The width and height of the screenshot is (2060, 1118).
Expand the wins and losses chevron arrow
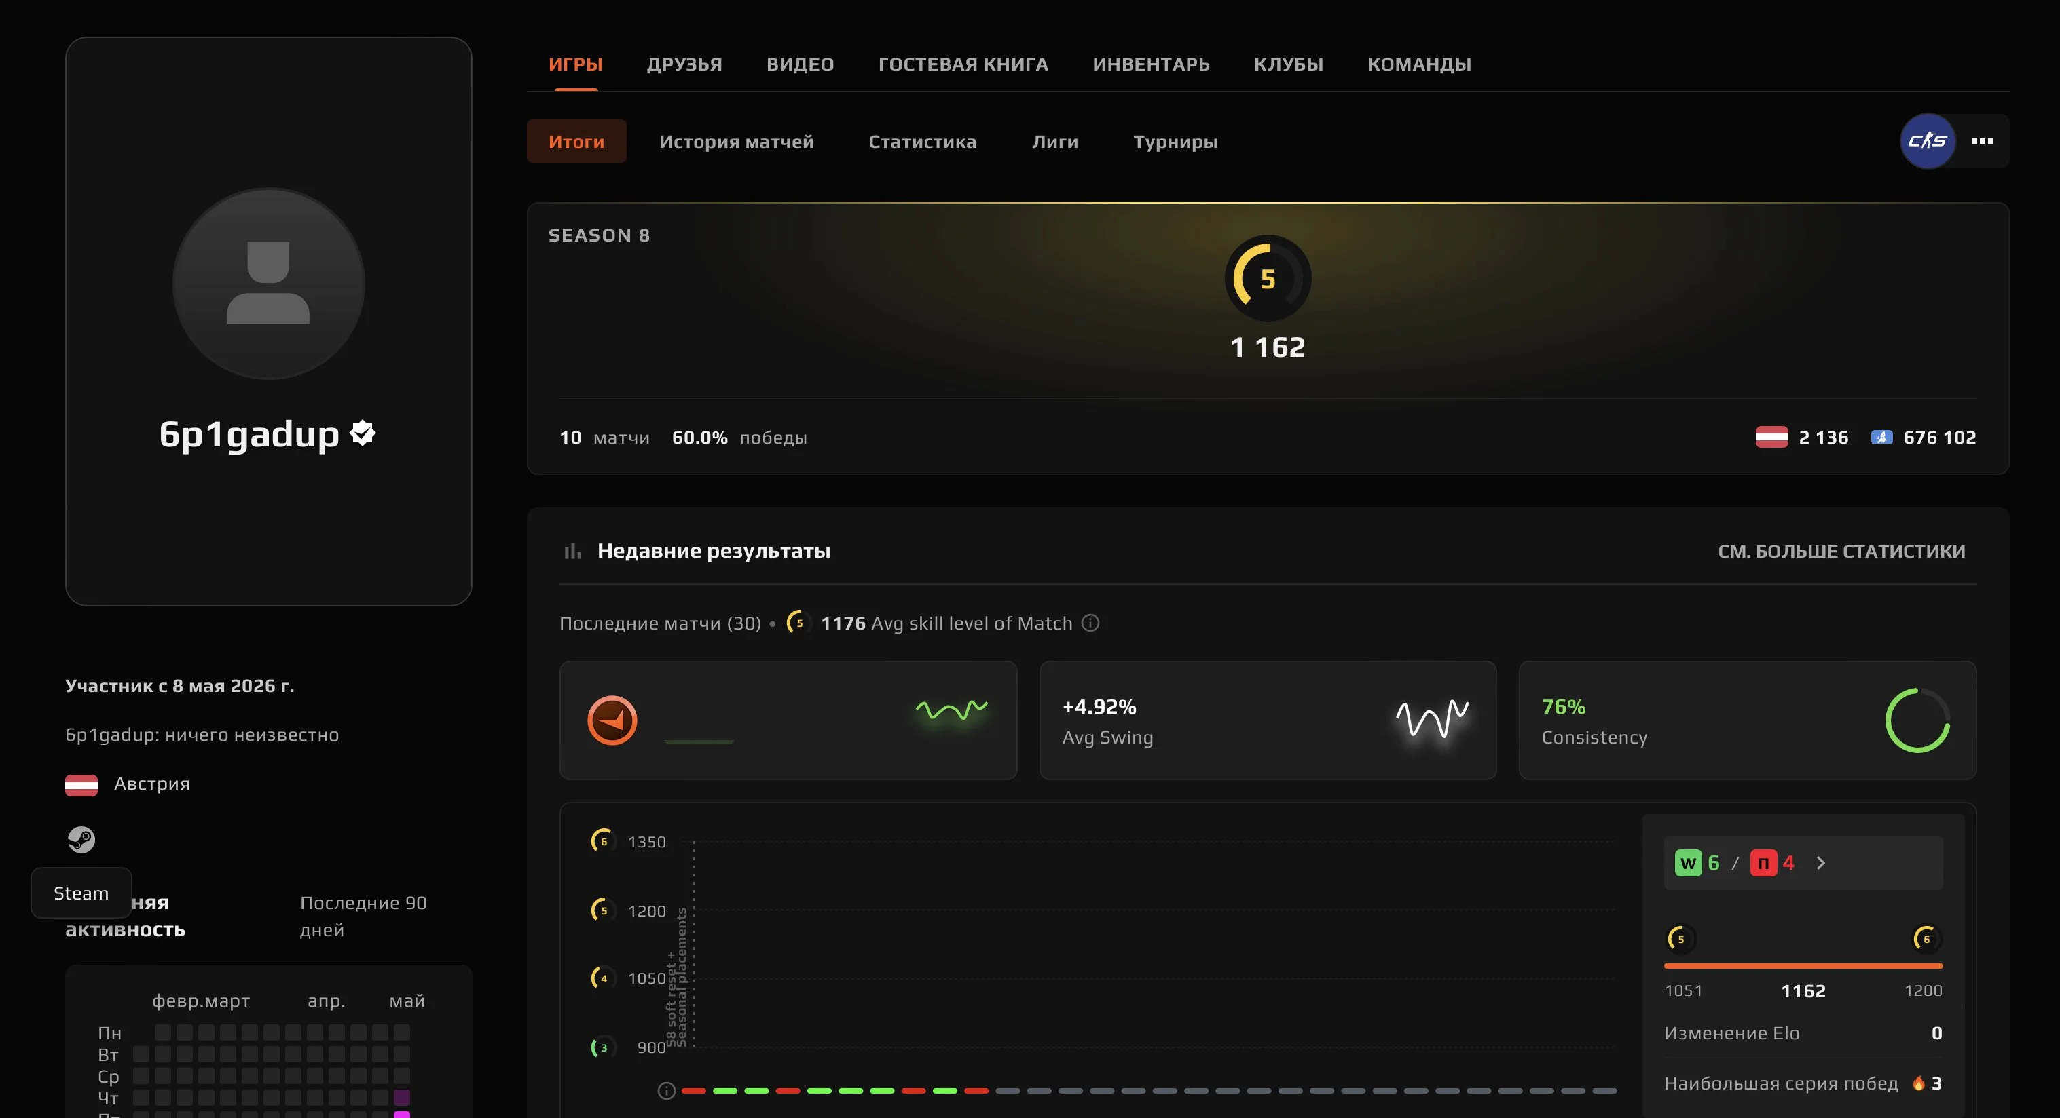tap(1821, 862)
